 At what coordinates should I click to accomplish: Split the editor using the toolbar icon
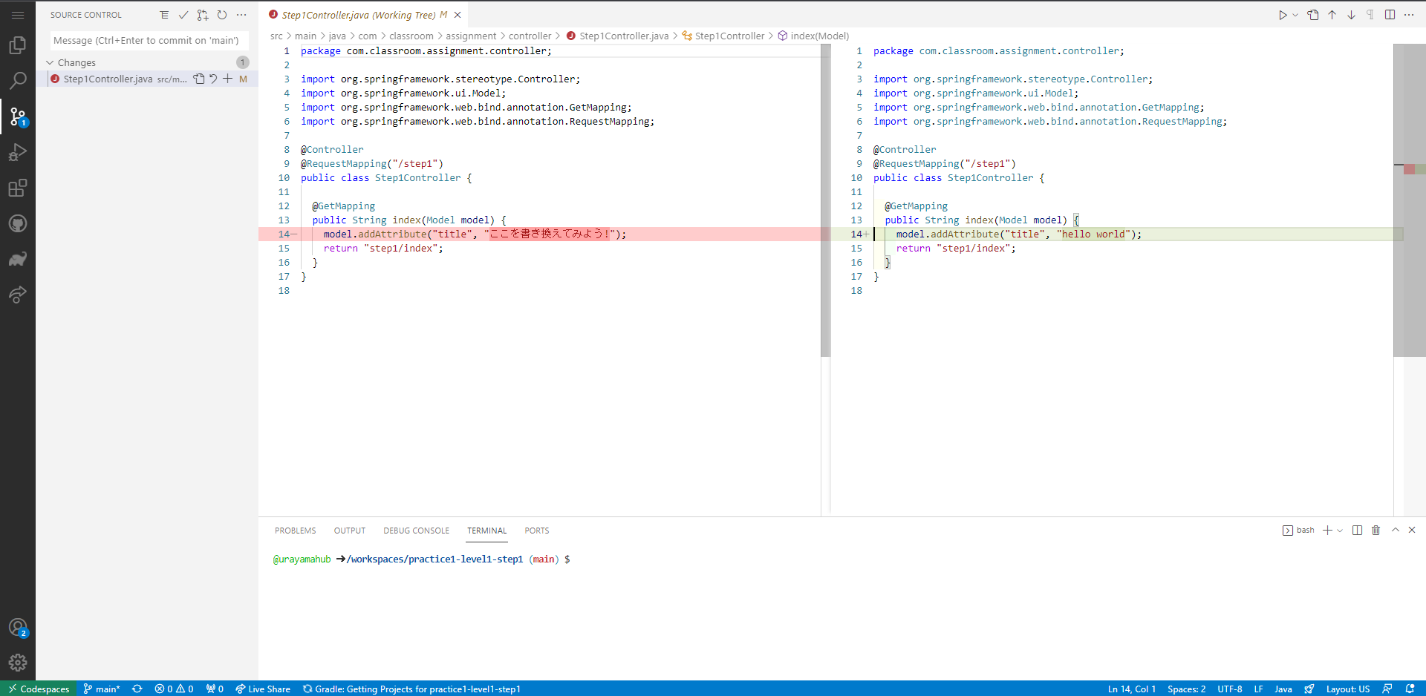1390,14
